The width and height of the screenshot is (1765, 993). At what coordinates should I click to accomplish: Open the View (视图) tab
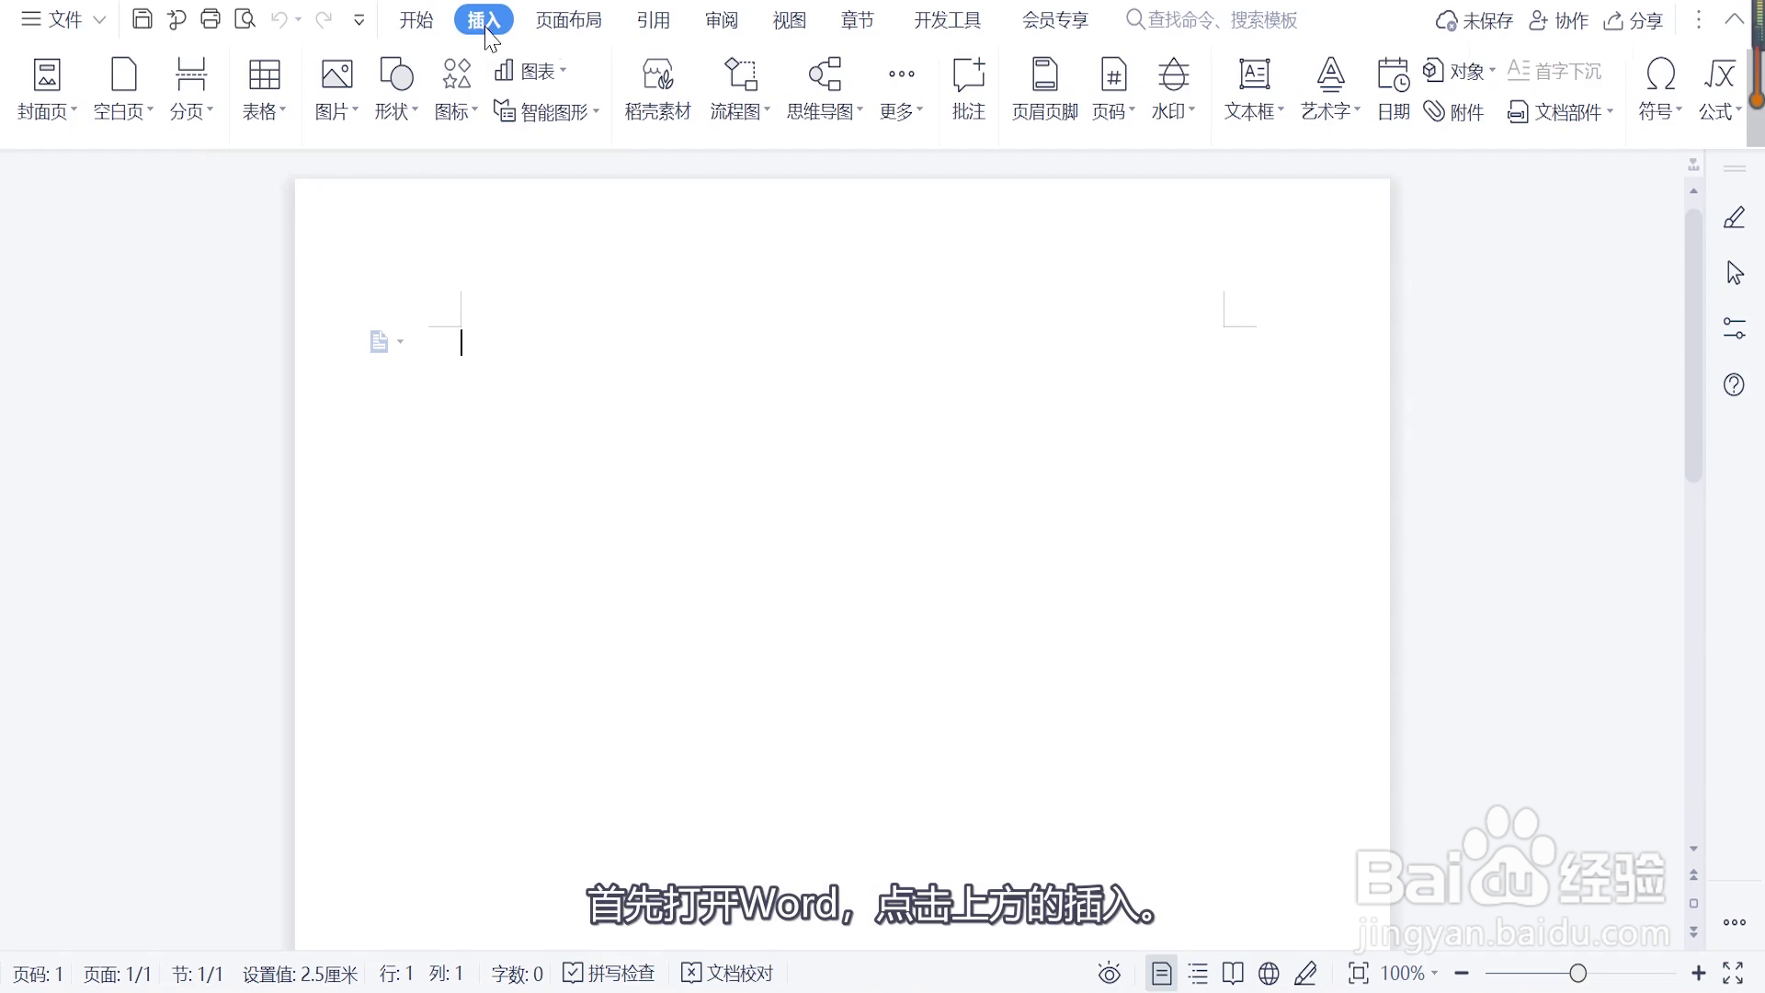[x=790, y=19]
